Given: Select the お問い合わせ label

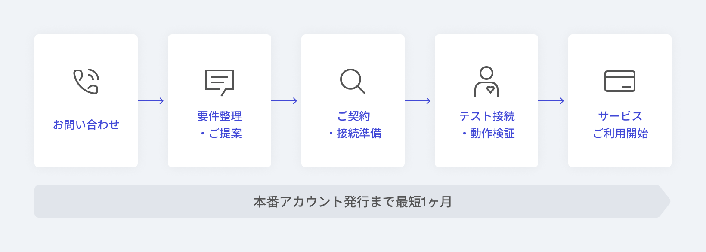Looking at the screenshot, I should point(86,124).
